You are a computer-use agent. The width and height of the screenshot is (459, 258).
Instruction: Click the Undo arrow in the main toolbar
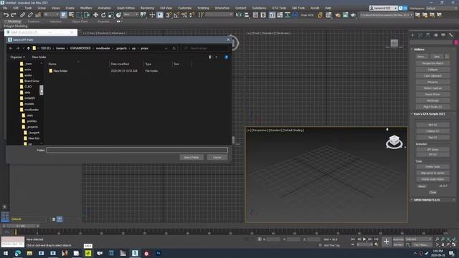click(6, 15)
